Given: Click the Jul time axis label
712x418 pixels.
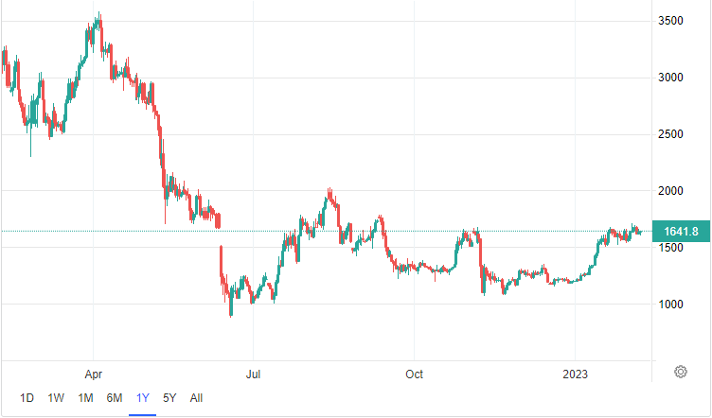Looking at the screenshot, I should (x=253, y=373).
